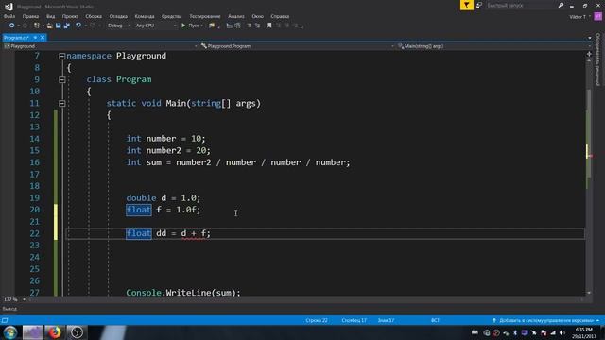The height and width of the screenshot is (340, 605).
Task: Click the underlined d + f expression
Action: coord(194,233)
